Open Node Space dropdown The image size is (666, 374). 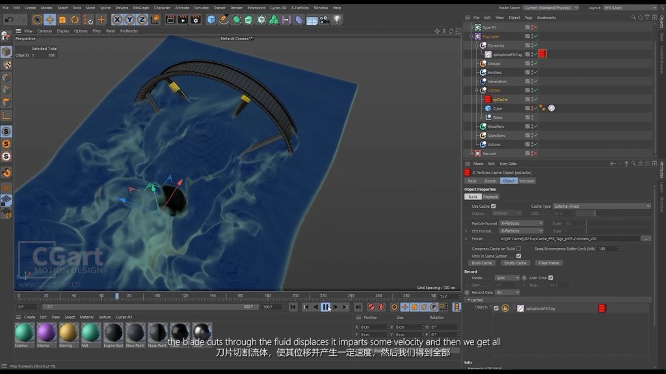pos(550,8)
